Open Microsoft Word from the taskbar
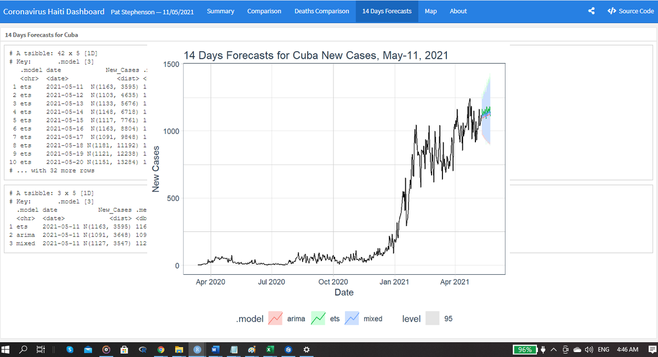Image resolution: width=658 pixels, height=357 pixels. point(215,349)
